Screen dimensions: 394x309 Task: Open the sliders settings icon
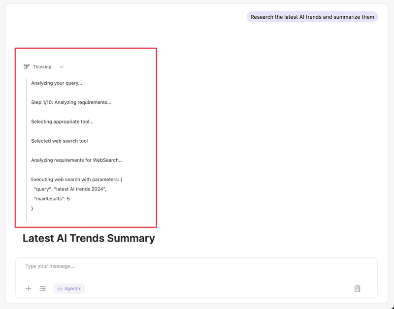tap(43, 288)
